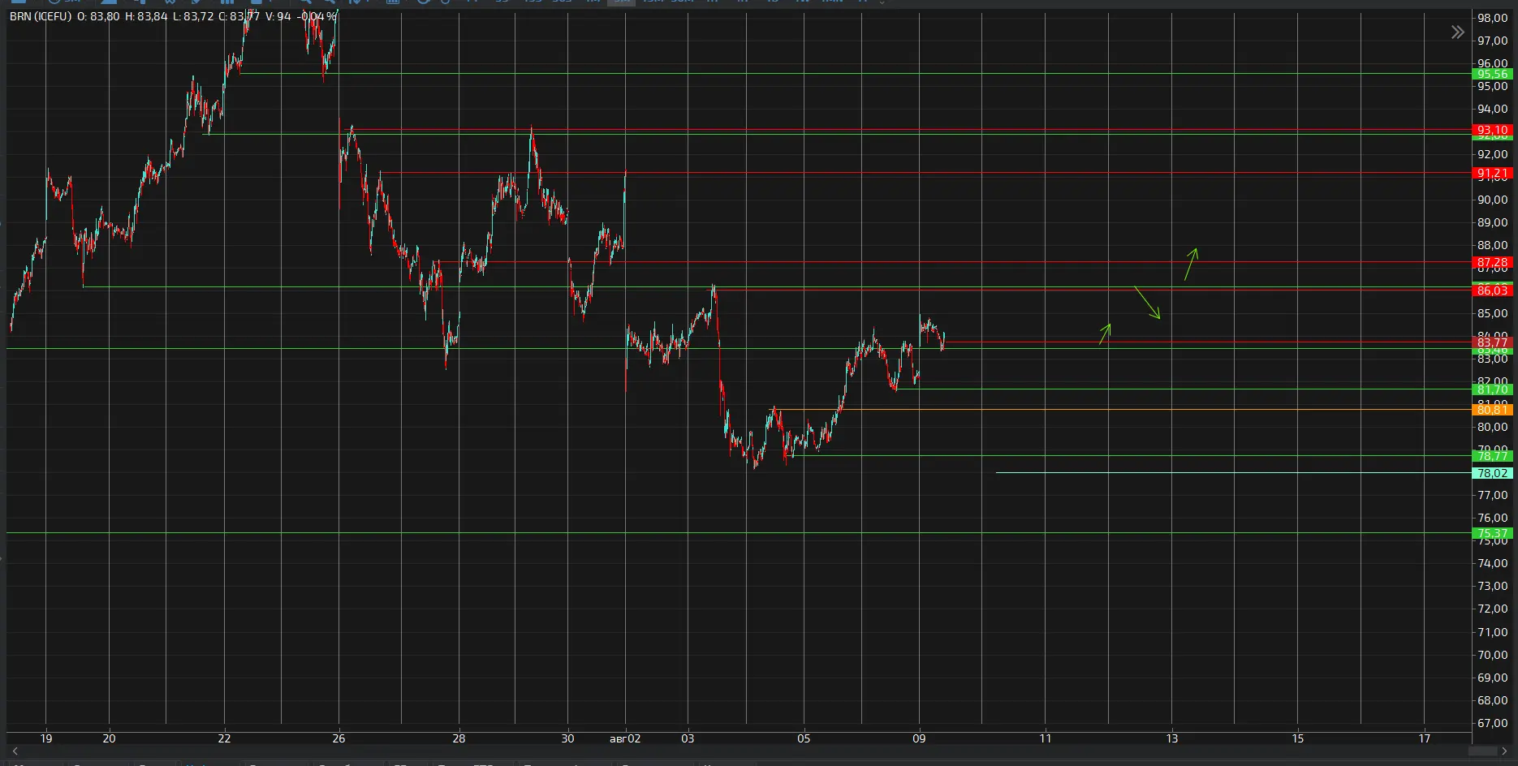
Task: Click the 70,00 value on price axis
Action: click(1492, 655)
